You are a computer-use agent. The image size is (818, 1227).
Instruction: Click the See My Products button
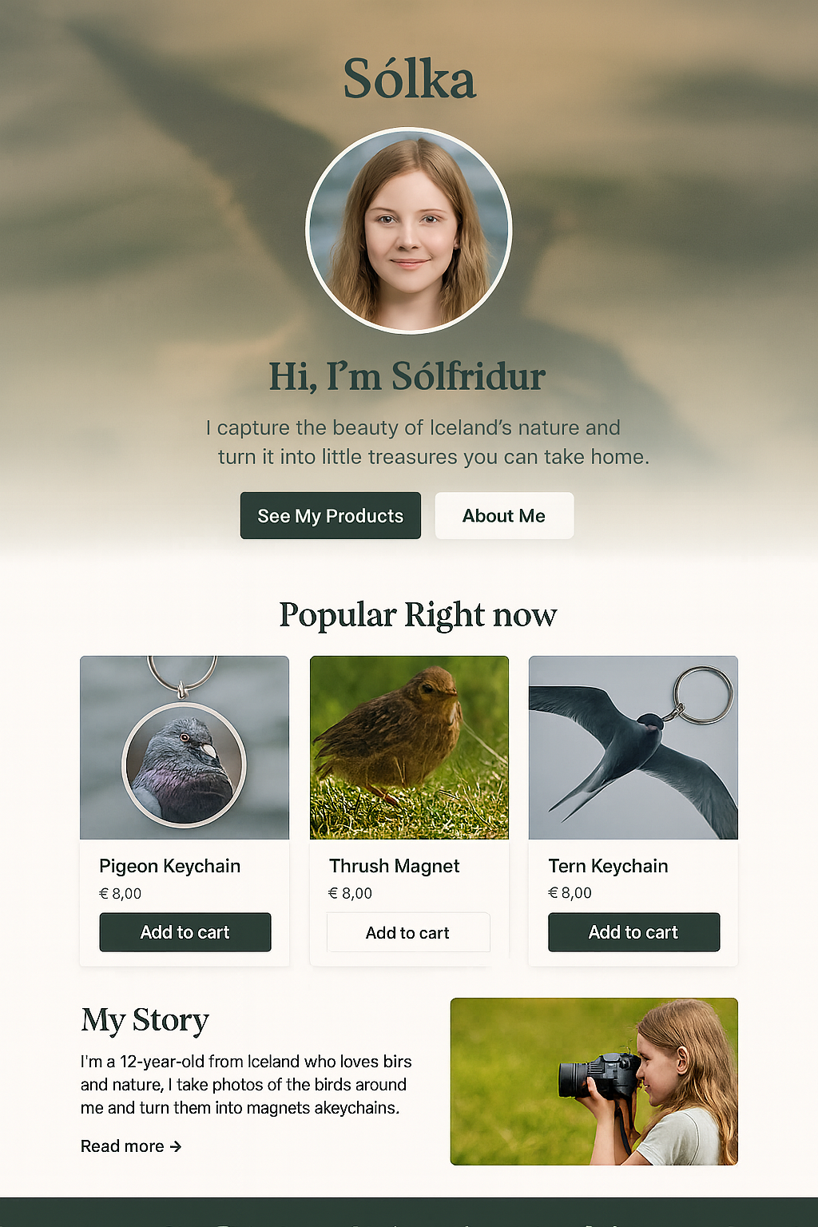pos(331,515)
